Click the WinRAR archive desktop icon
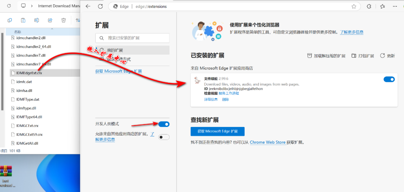Screen dimensions: 404x192 click(6, 171)
